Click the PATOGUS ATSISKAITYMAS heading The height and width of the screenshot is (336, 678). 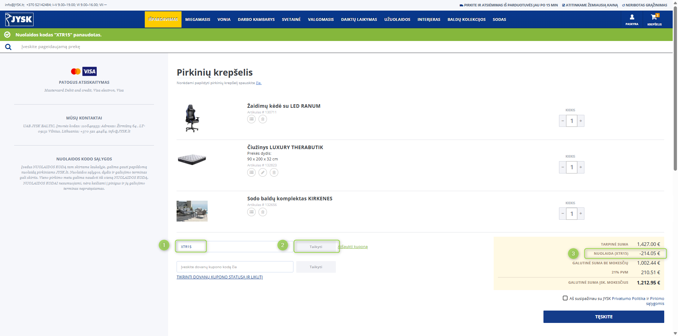click(84, 82)
